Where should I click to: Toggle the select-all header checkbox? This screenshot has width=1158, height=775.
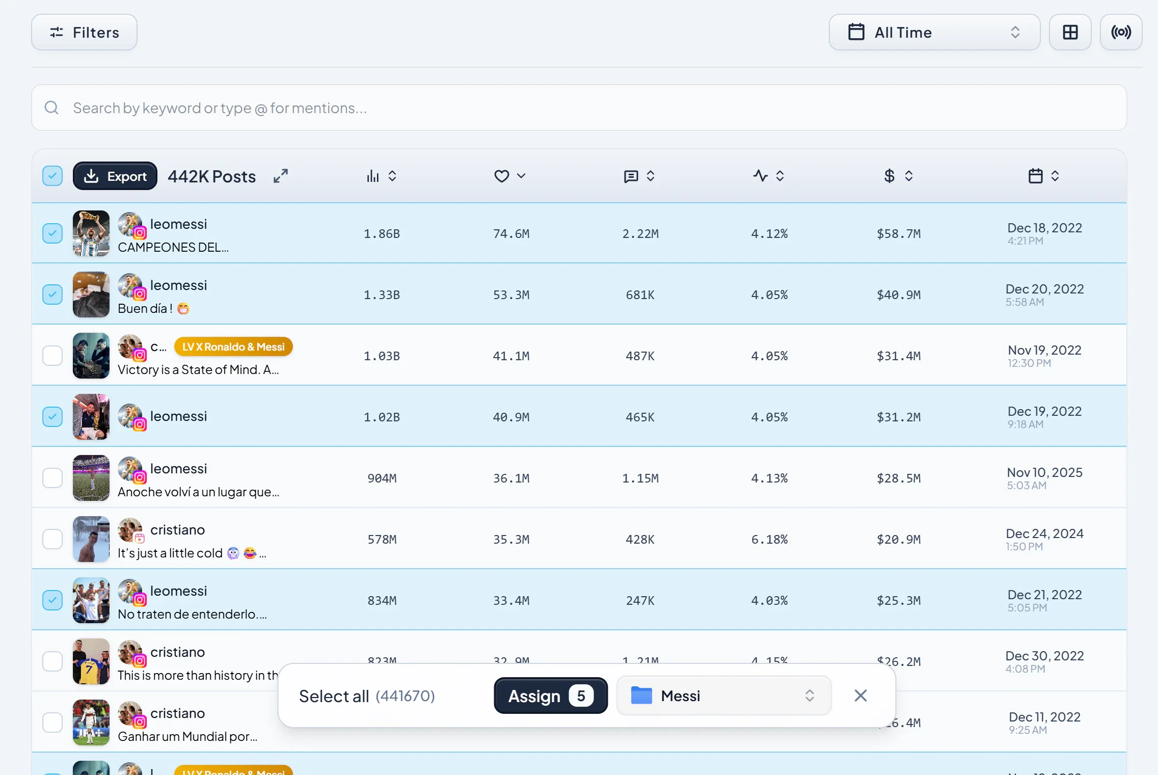[x=52, y=176]
